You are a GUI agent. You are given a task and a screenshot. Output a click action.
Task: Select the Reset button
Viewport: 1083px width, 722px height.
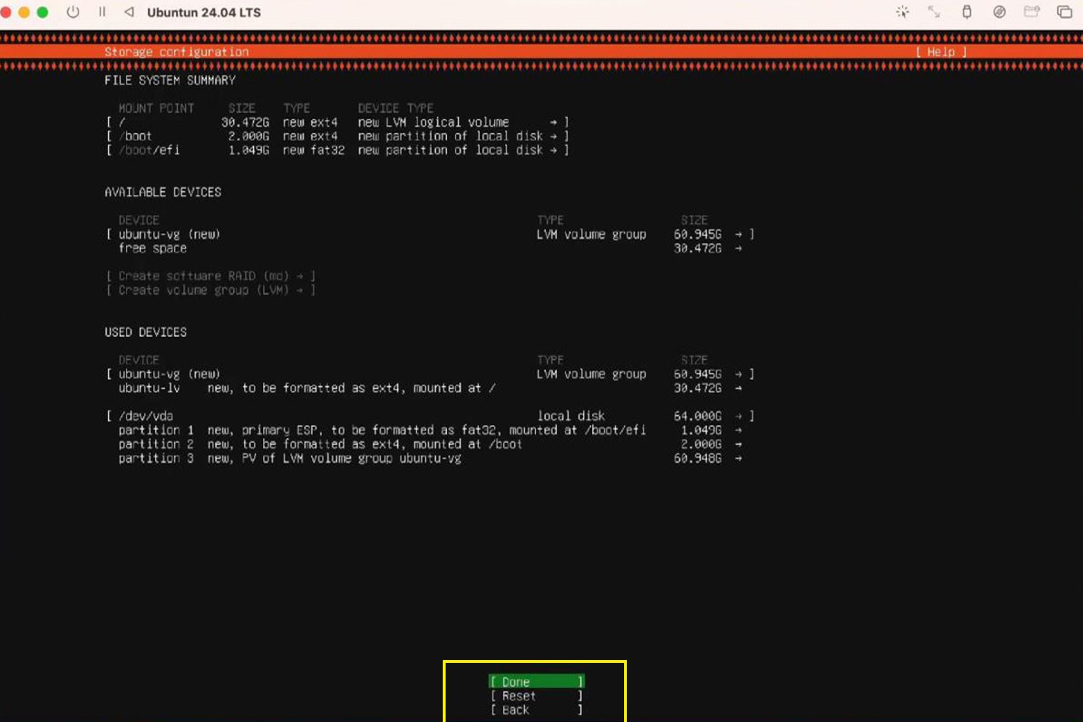(536, 695)
